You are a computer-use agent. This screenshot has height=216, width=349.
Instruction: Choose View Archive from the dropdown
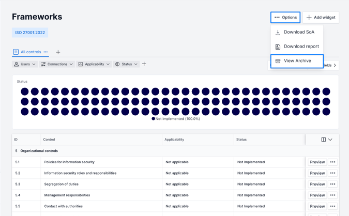point(297,61)
